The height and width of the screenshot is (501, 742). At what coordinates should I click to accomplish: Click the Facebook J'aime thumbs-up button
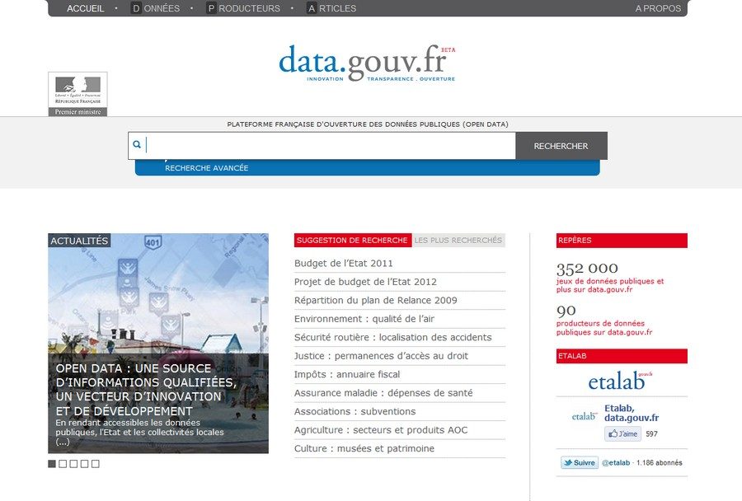622,433
